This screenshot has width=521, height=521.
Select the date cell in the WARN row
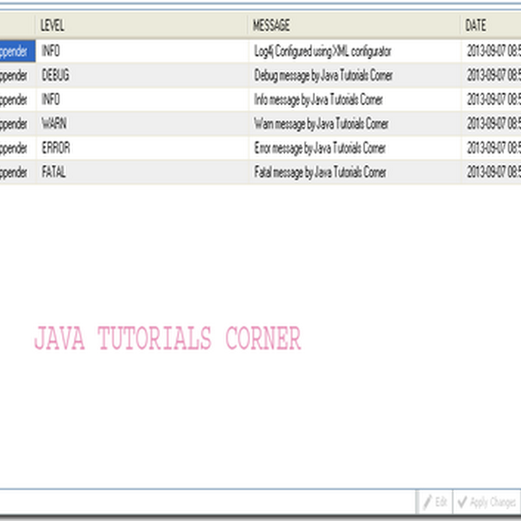pos(492,124)
